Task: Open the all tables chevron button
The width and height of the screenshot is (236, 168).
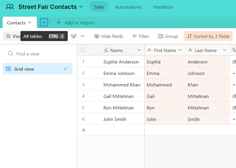Action: [44, 22]
